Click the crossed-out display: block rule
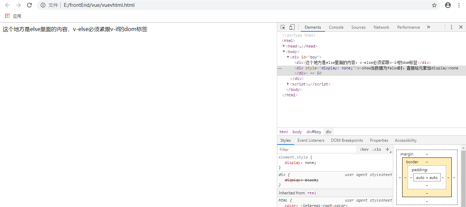 click(301, 180)
